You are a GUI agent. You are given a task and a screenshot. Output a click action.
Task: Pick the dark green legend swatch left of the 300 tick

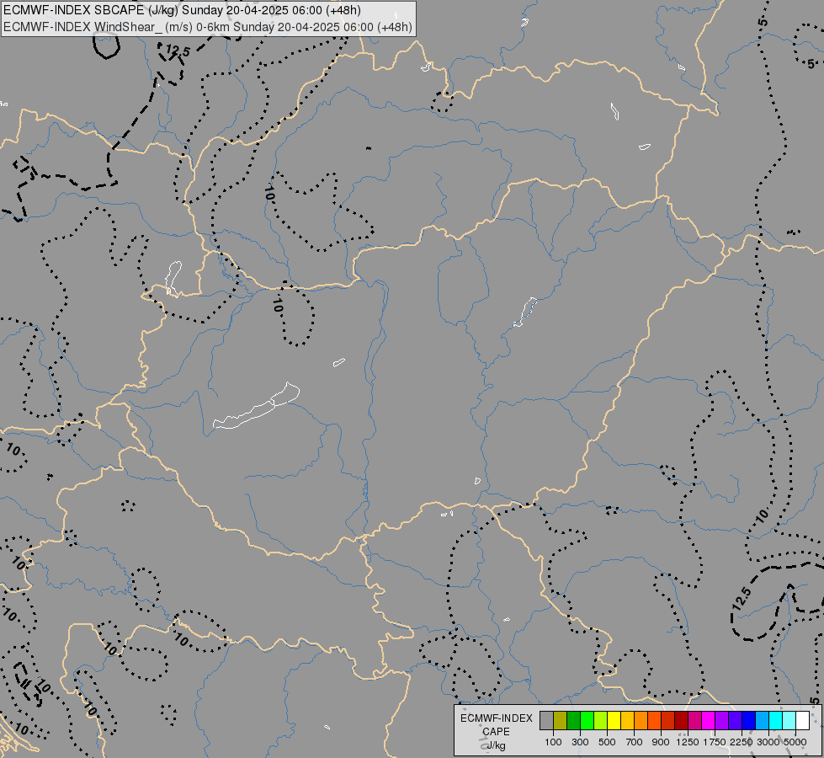click(x=573, y=720)
